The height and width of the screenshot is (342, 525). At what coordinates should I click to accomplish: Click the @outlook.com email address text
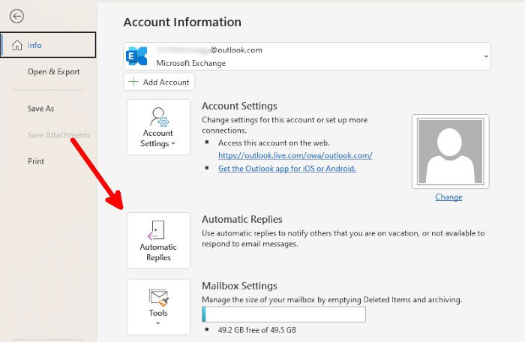pos(235,50)
